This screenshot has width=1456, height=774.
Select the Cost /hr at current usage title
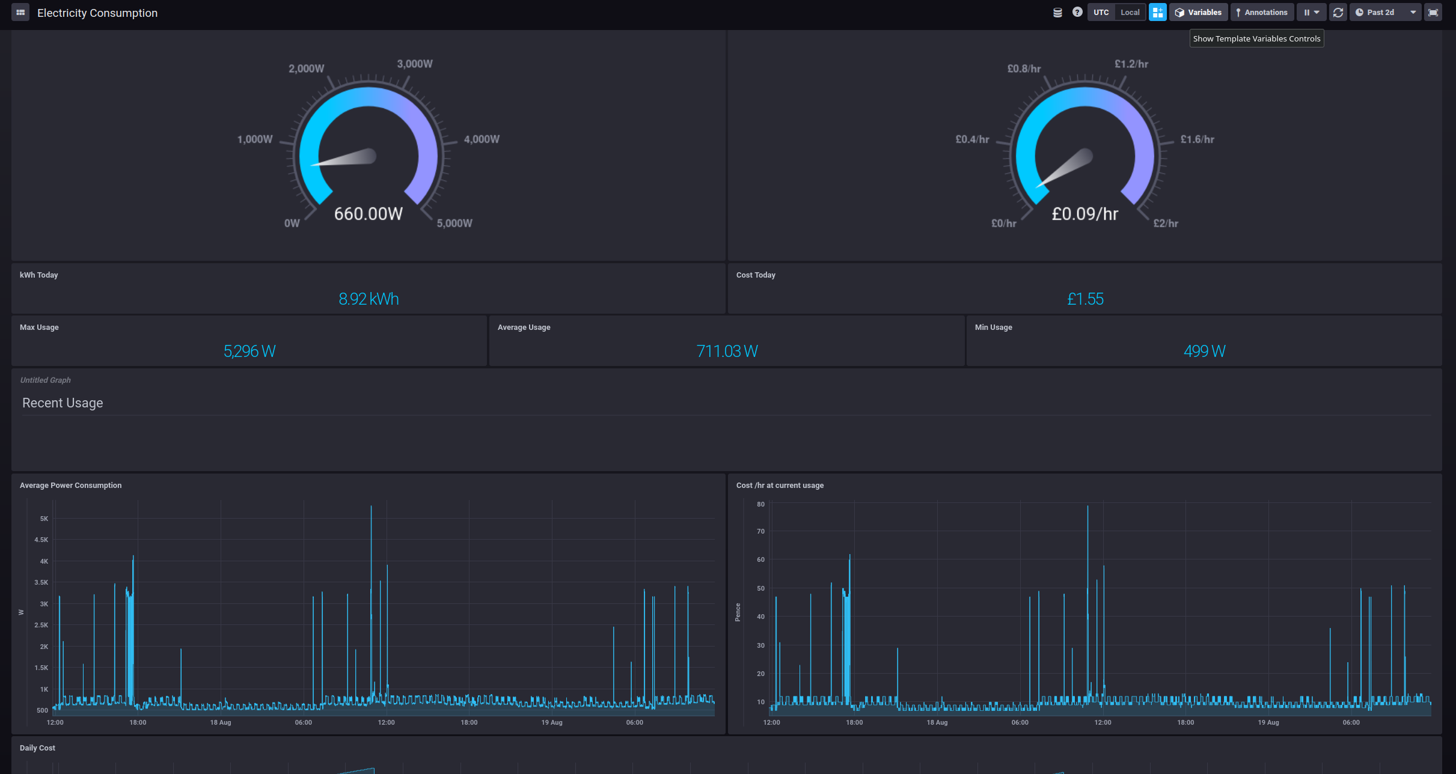coord(780,485)
